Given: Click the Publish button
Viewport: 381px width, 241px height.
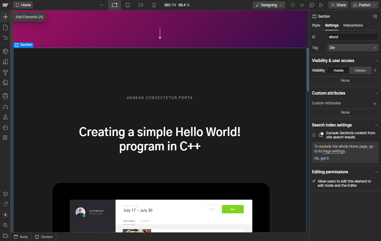Looking at the screenshot, I should click(x=364, y=5).
